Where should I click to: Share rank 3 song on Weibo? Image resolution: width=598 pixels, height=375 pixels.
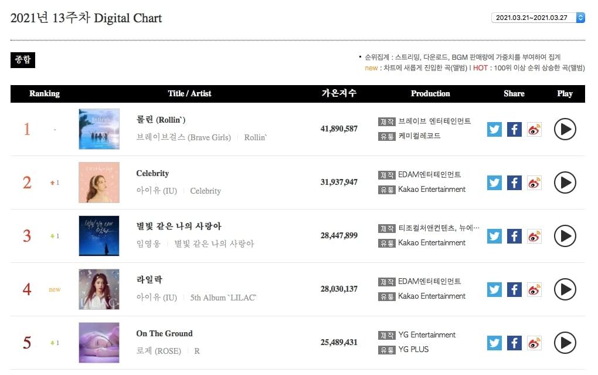pos(534,236)
